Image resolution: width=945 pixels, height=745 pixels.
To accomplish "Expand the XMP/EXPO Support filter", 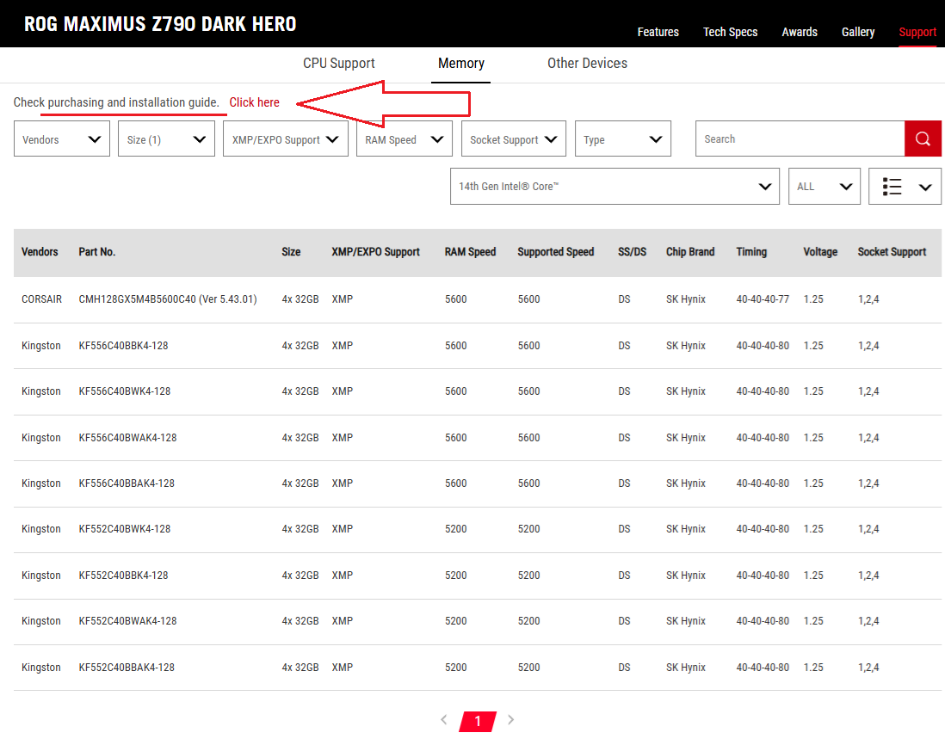I will pos(286,139).
